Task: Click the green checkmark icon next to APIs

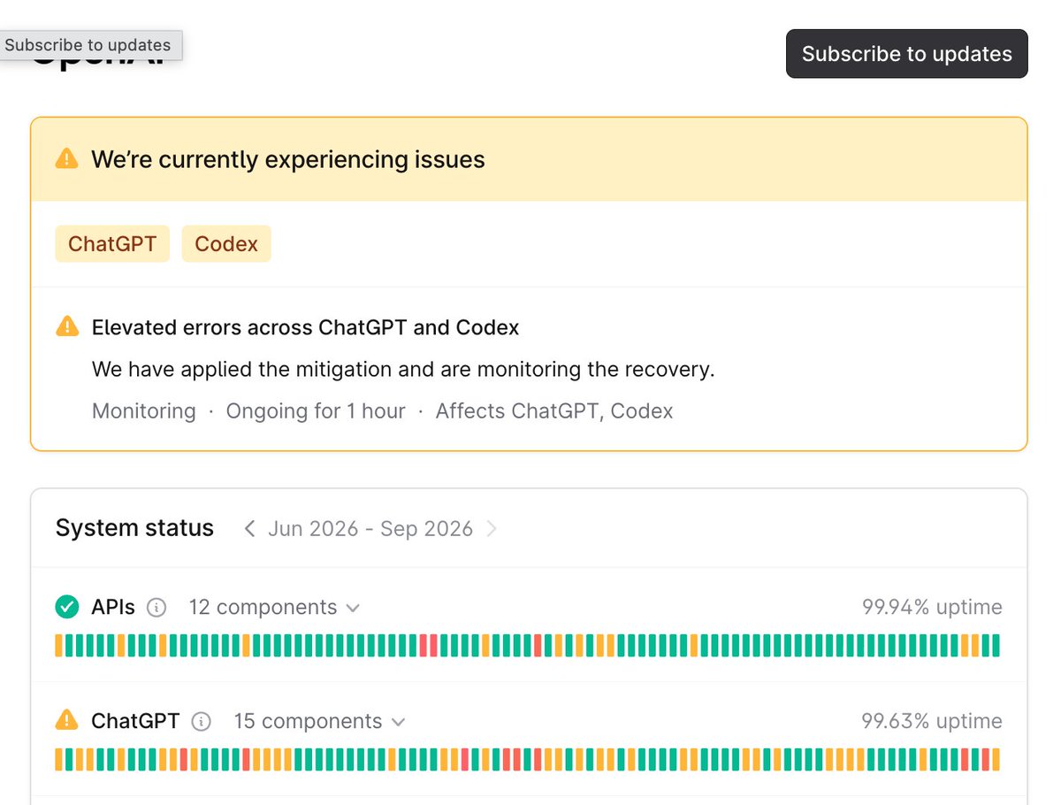Action: [66, 607]
